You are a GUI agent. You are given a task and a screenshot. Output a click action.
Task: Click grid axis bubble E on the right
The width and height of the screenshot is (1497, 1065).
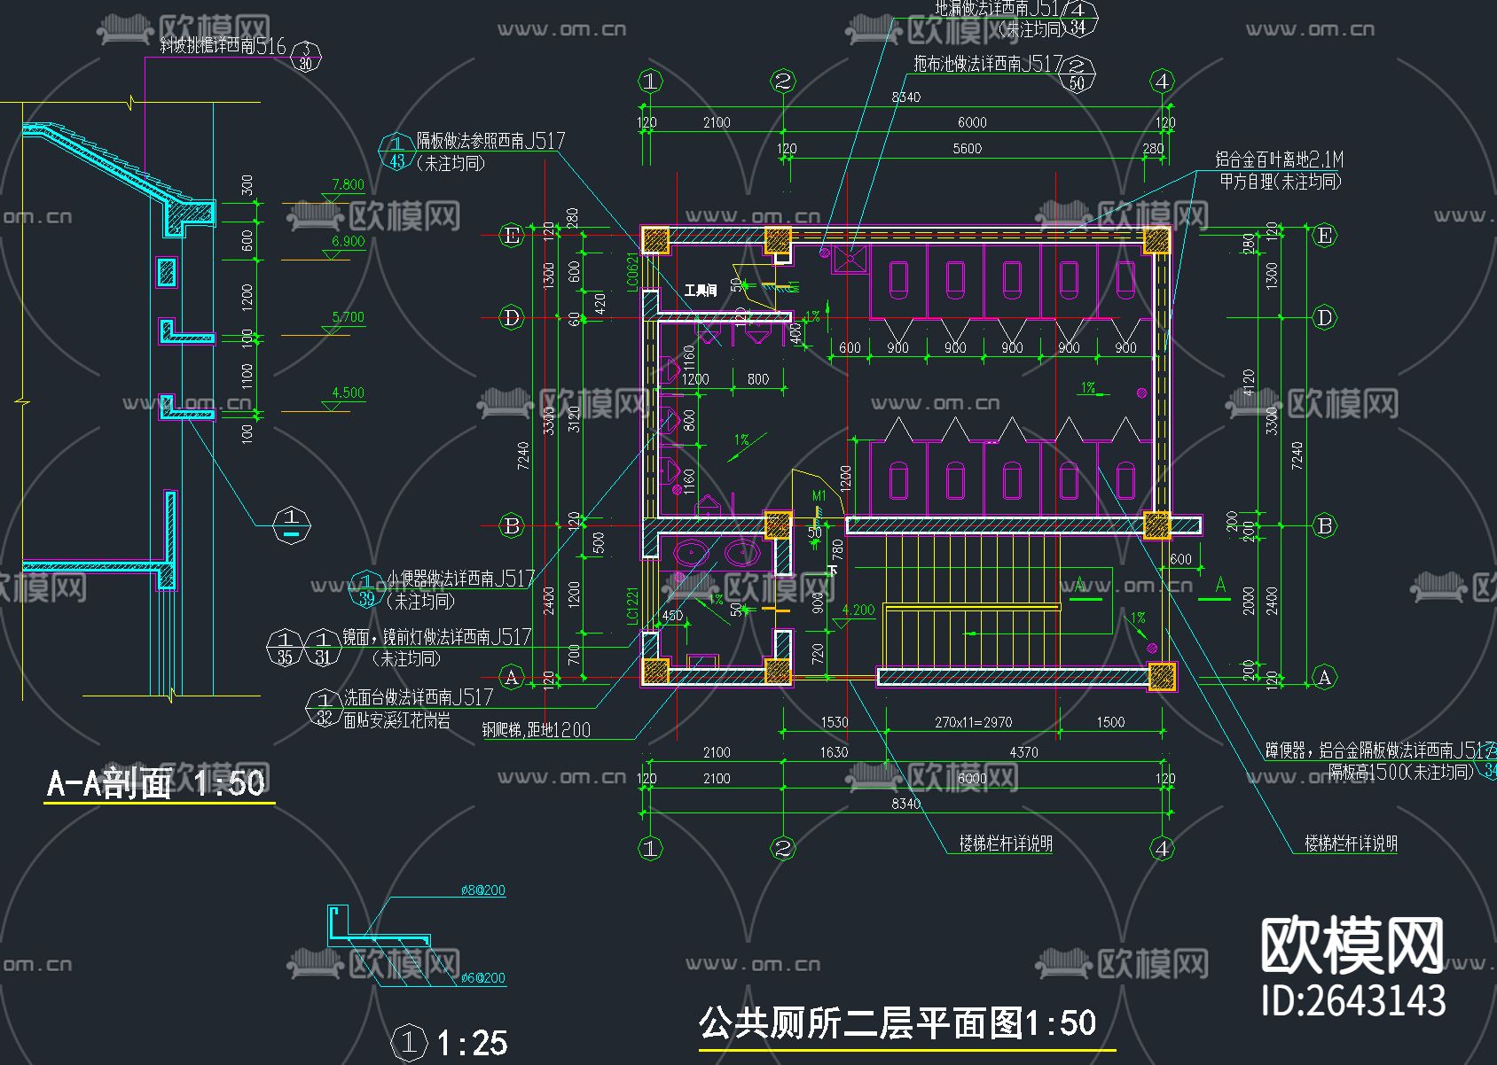click(x=1325, y=236)
